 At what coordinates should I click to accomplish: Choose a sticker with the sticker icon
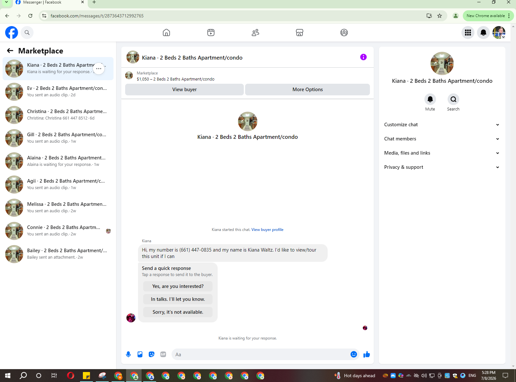(152, 354)
